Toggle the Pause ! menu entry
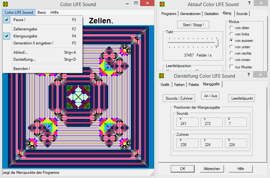Viewport: 270px width, 178px height. (42, 20)
